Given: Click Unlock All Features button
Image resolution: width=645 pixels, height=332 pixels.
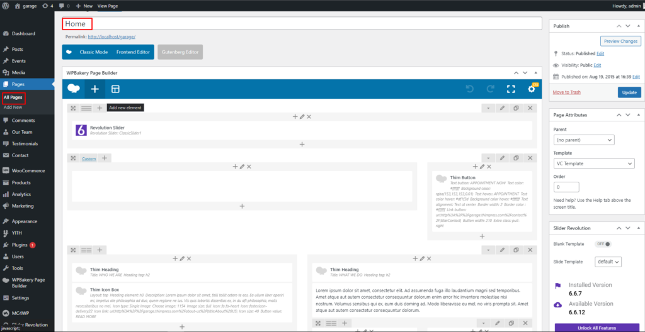Looking at the screenshot, I should [597, 328].
